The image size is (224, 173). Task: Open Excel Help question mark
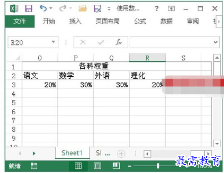click(157, 9)
